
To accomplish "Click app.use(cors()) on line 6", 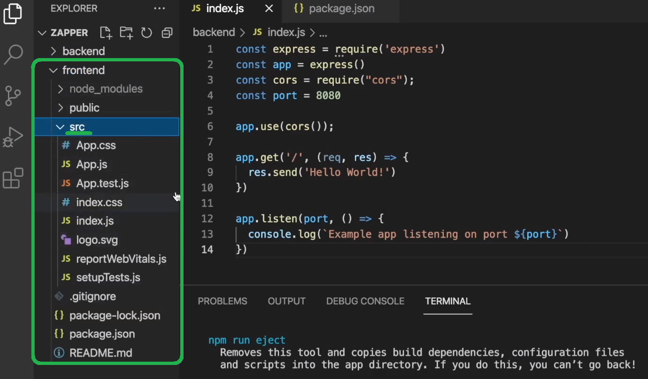I will (x=284, y=126).
